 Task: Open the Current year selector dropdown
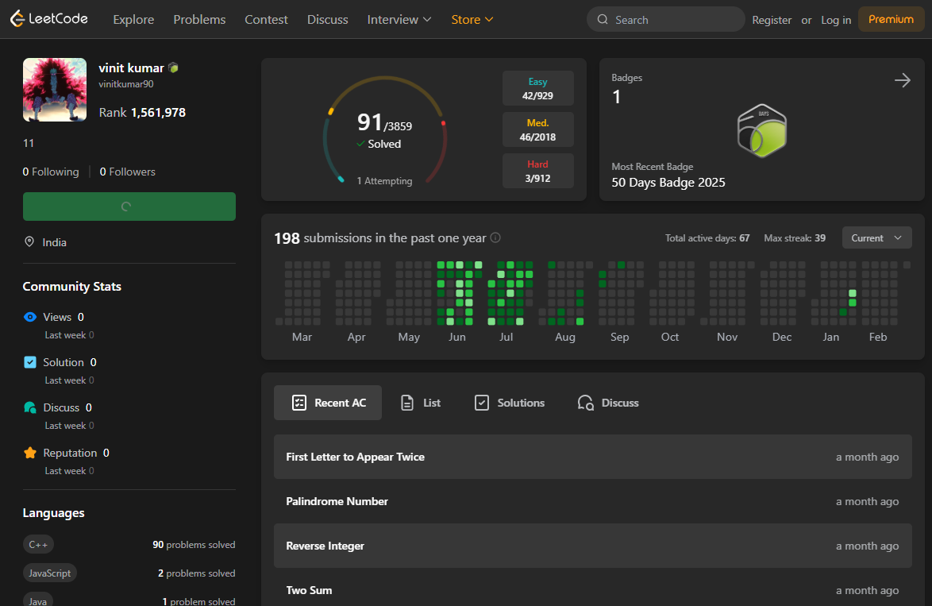tap(876, 238)
